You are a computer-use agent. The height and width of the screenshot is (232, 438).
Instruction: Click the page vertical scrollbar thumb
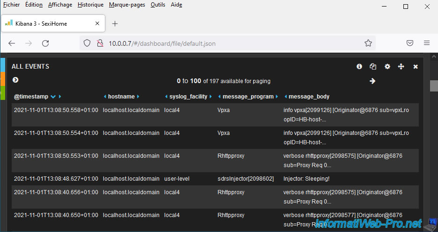tap(434, 86)
